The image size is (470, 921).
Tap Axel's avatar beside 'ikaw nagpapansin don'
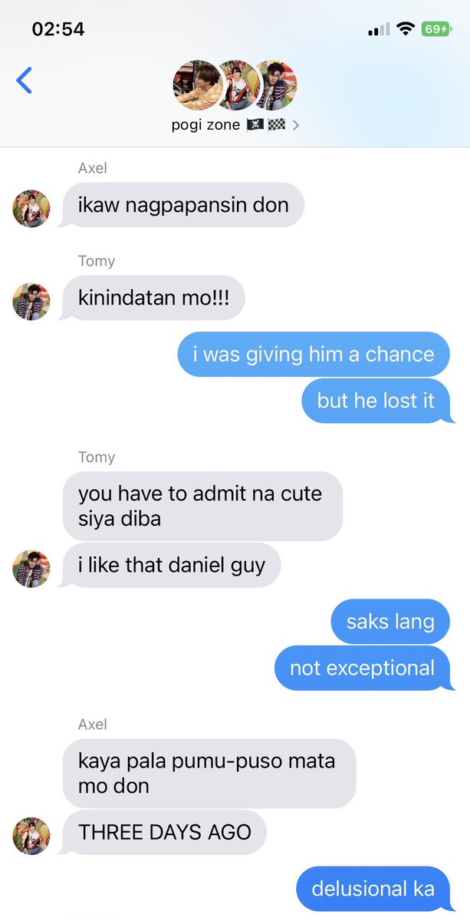31,209
